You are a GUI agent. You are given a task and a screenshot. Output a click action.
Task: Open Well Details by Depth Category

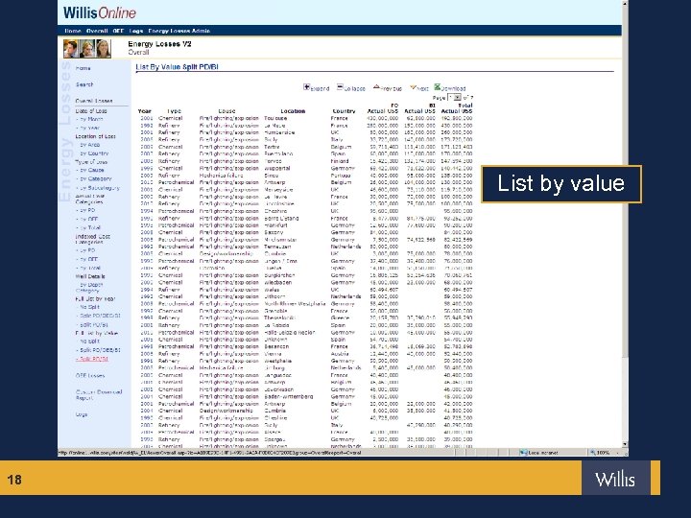click(90, 288)
